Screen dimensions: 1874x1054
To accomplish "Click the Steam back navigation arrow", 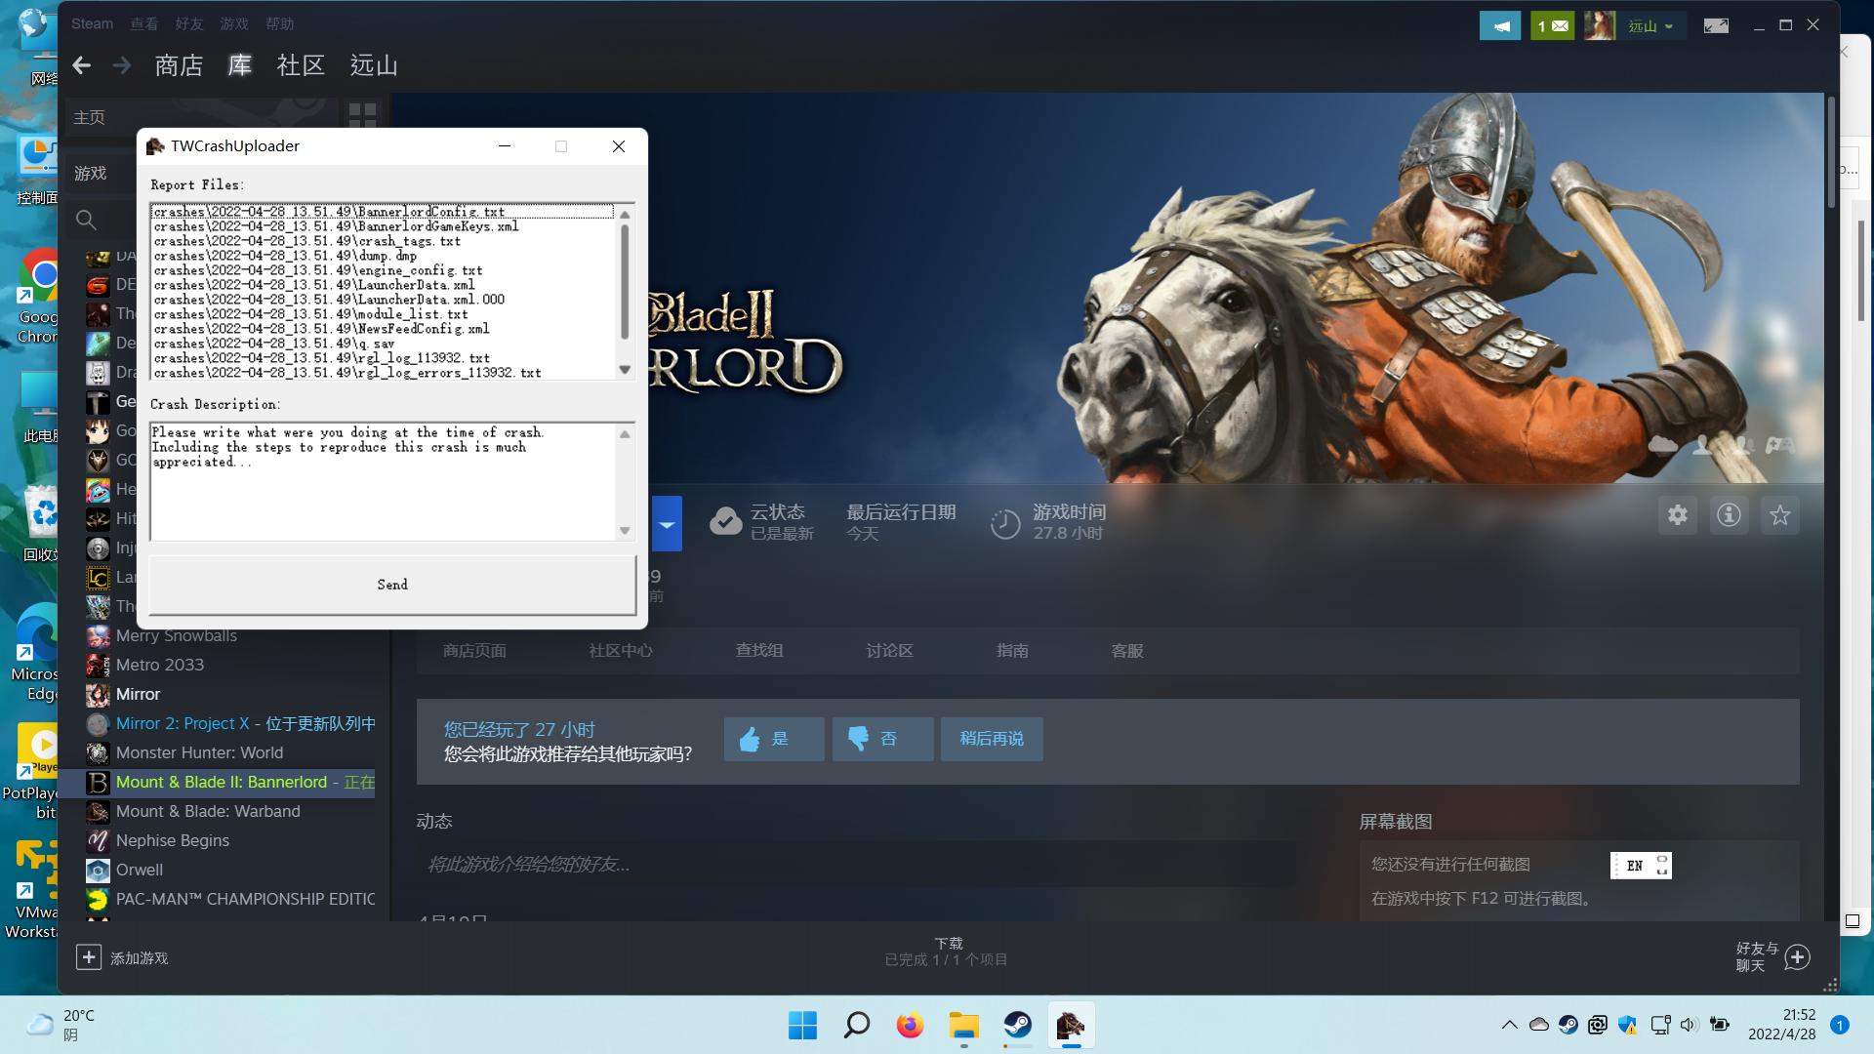I will [82, 65].
